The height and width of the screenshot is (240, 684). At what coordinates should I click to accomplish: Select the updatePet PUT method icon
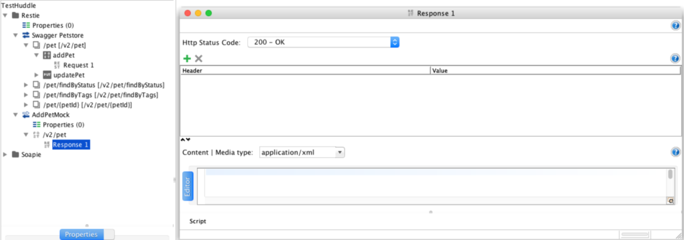pyautogui.click(x=47, y=75)
